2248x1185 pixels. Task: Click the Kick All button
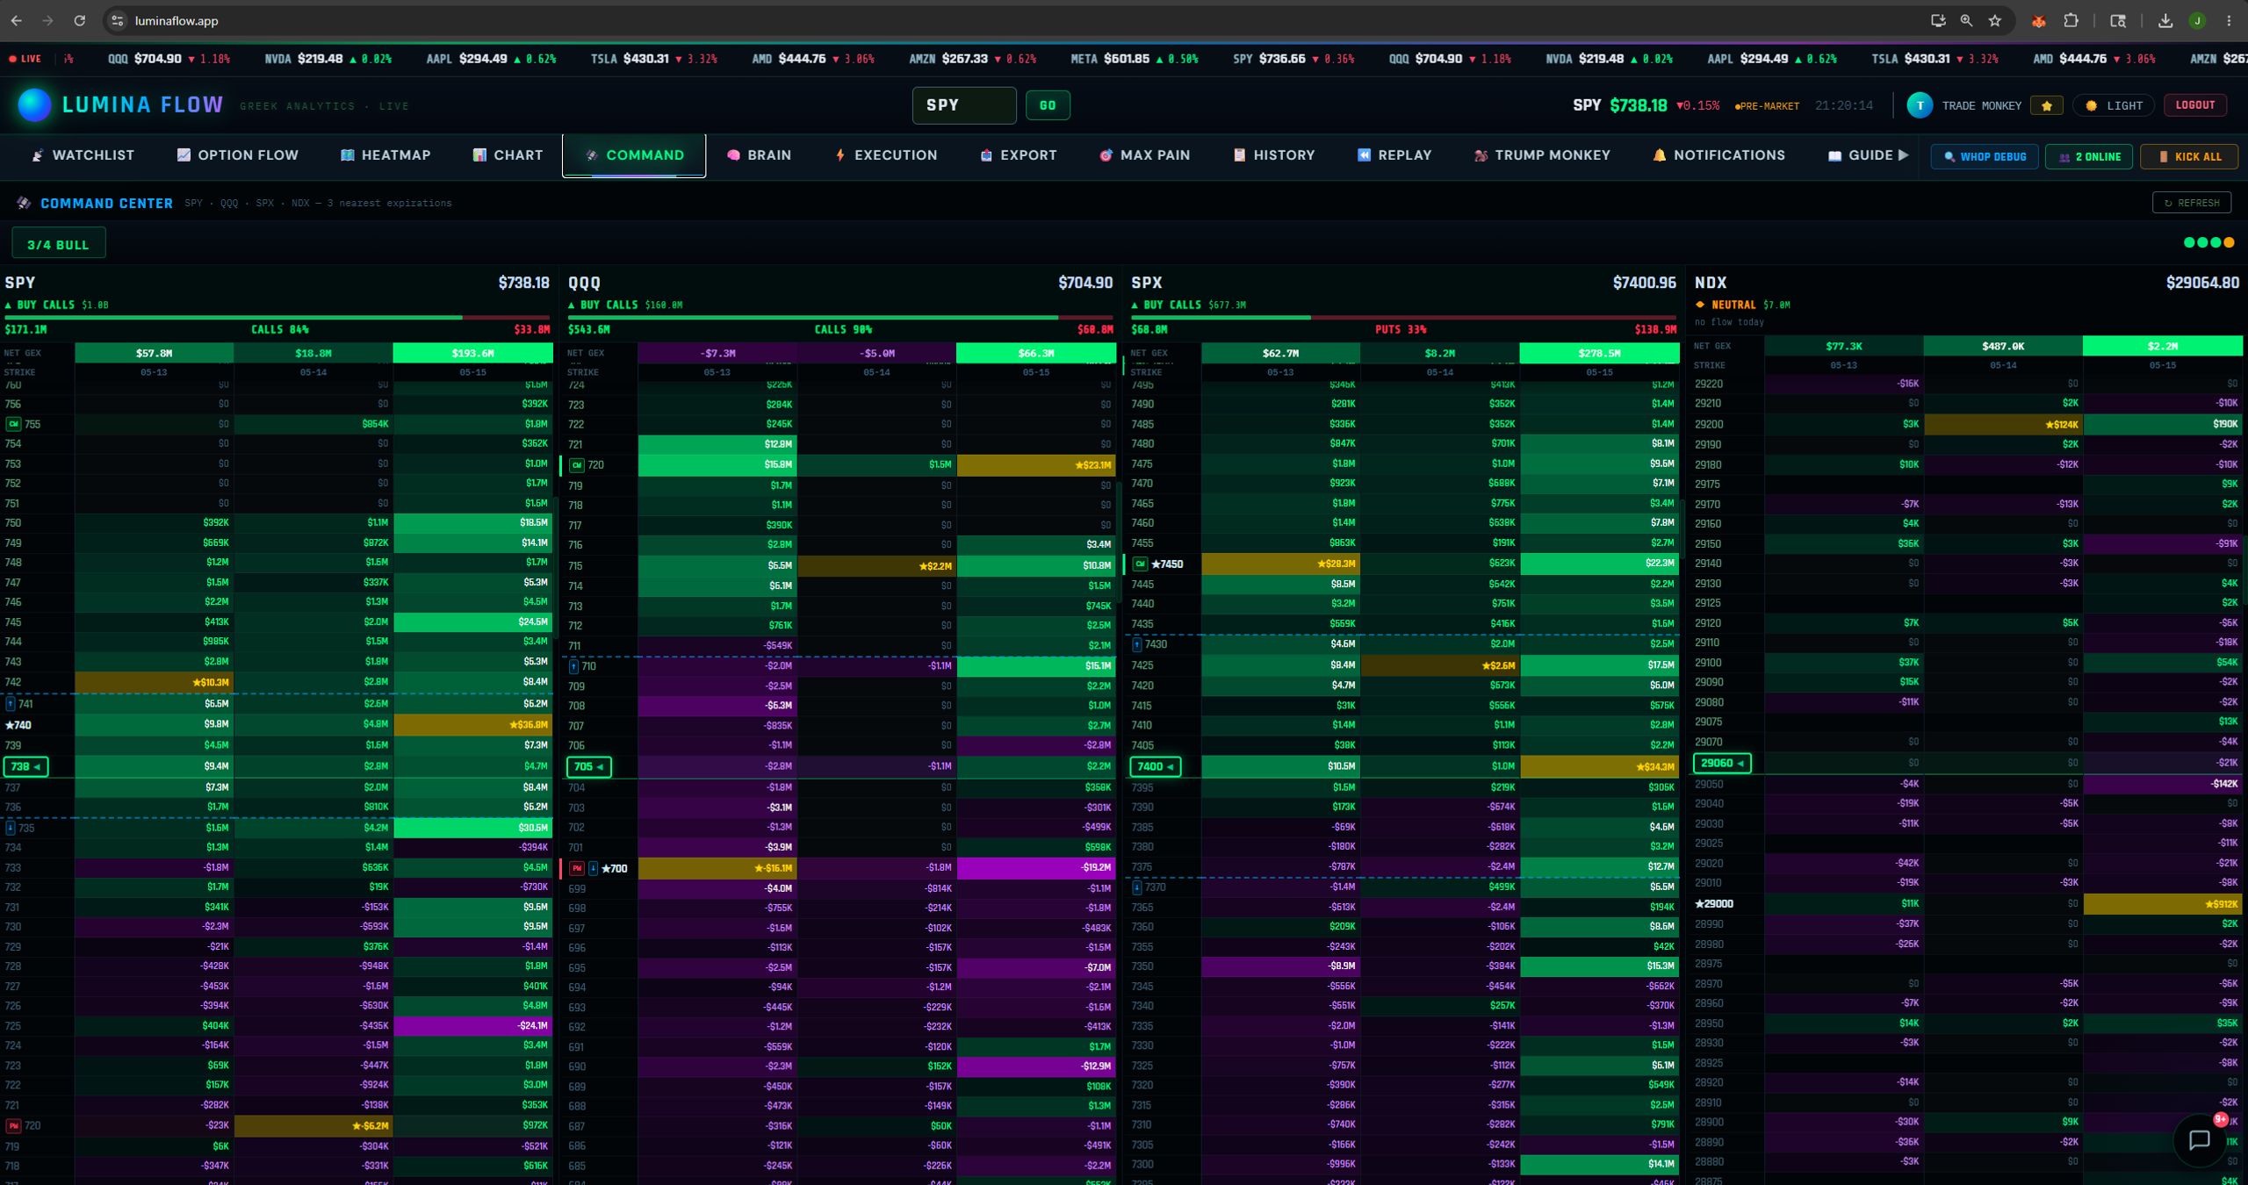pos(2189,156)
